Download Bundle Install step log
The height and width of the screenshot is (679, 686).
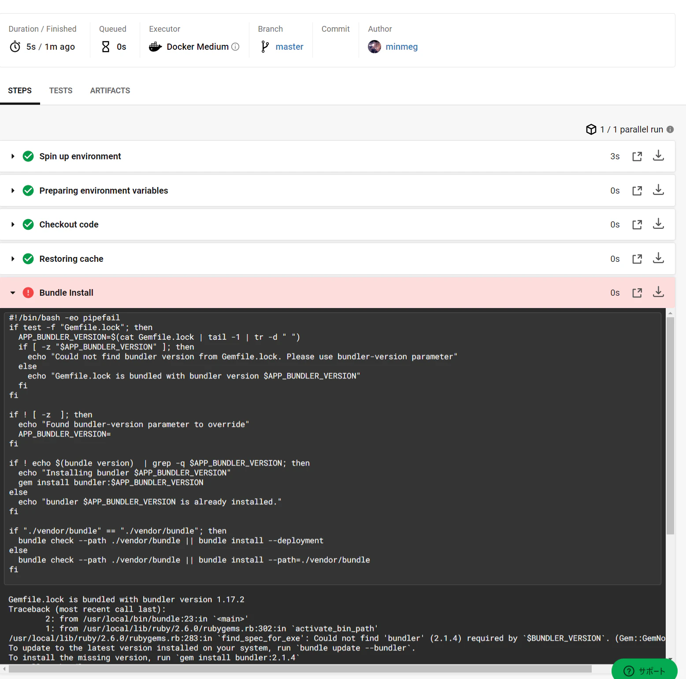coord(658,292)
